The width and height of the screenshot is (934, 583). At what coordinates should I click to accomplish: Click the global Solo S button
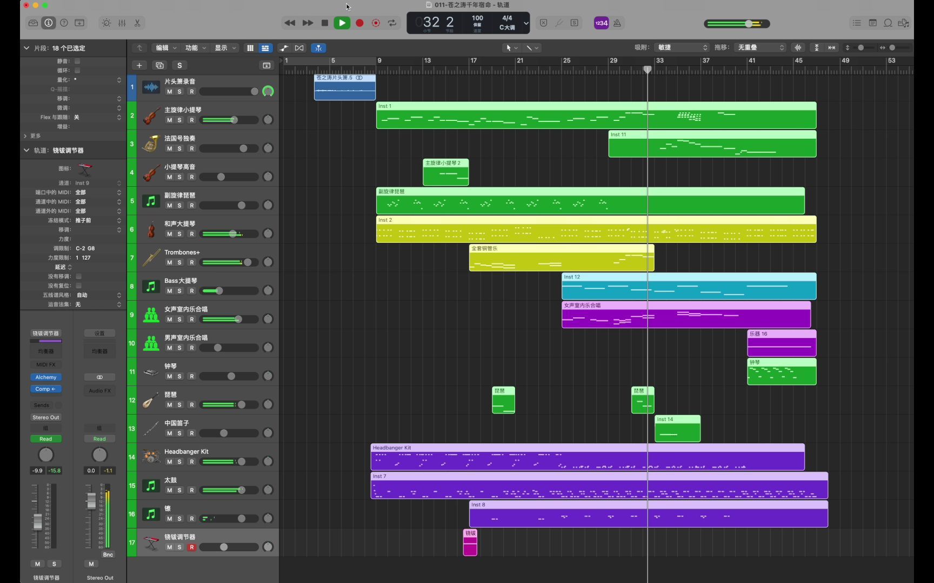[x=179, y=65]
